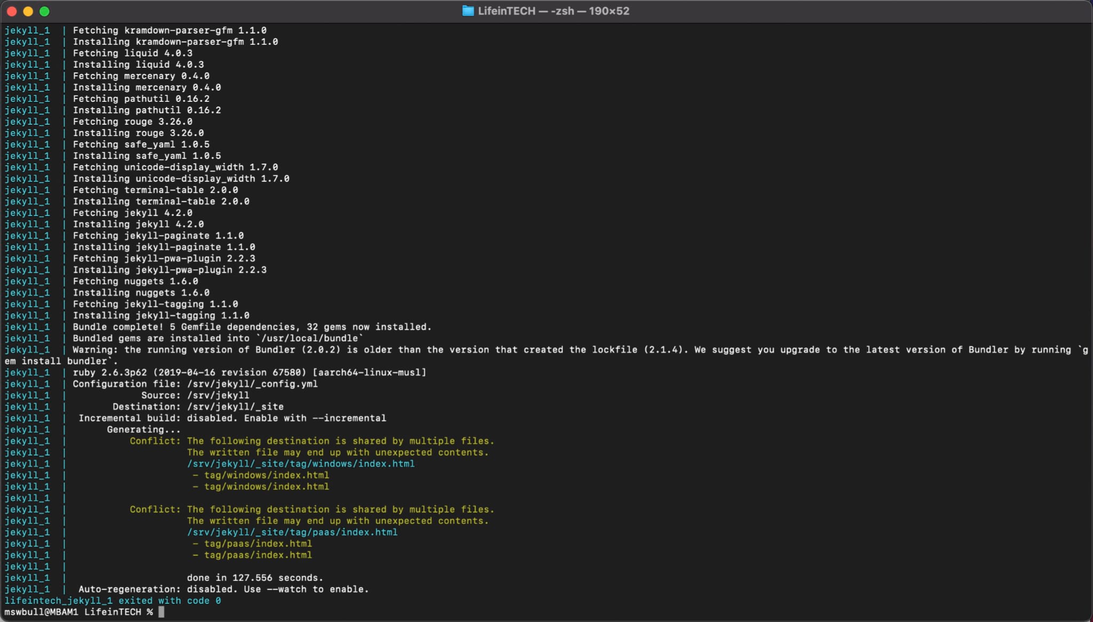Click 'Auto-regeneration: disabled' line
Viewport: 1093px width, 622px height.
click(x=224, y=589)
